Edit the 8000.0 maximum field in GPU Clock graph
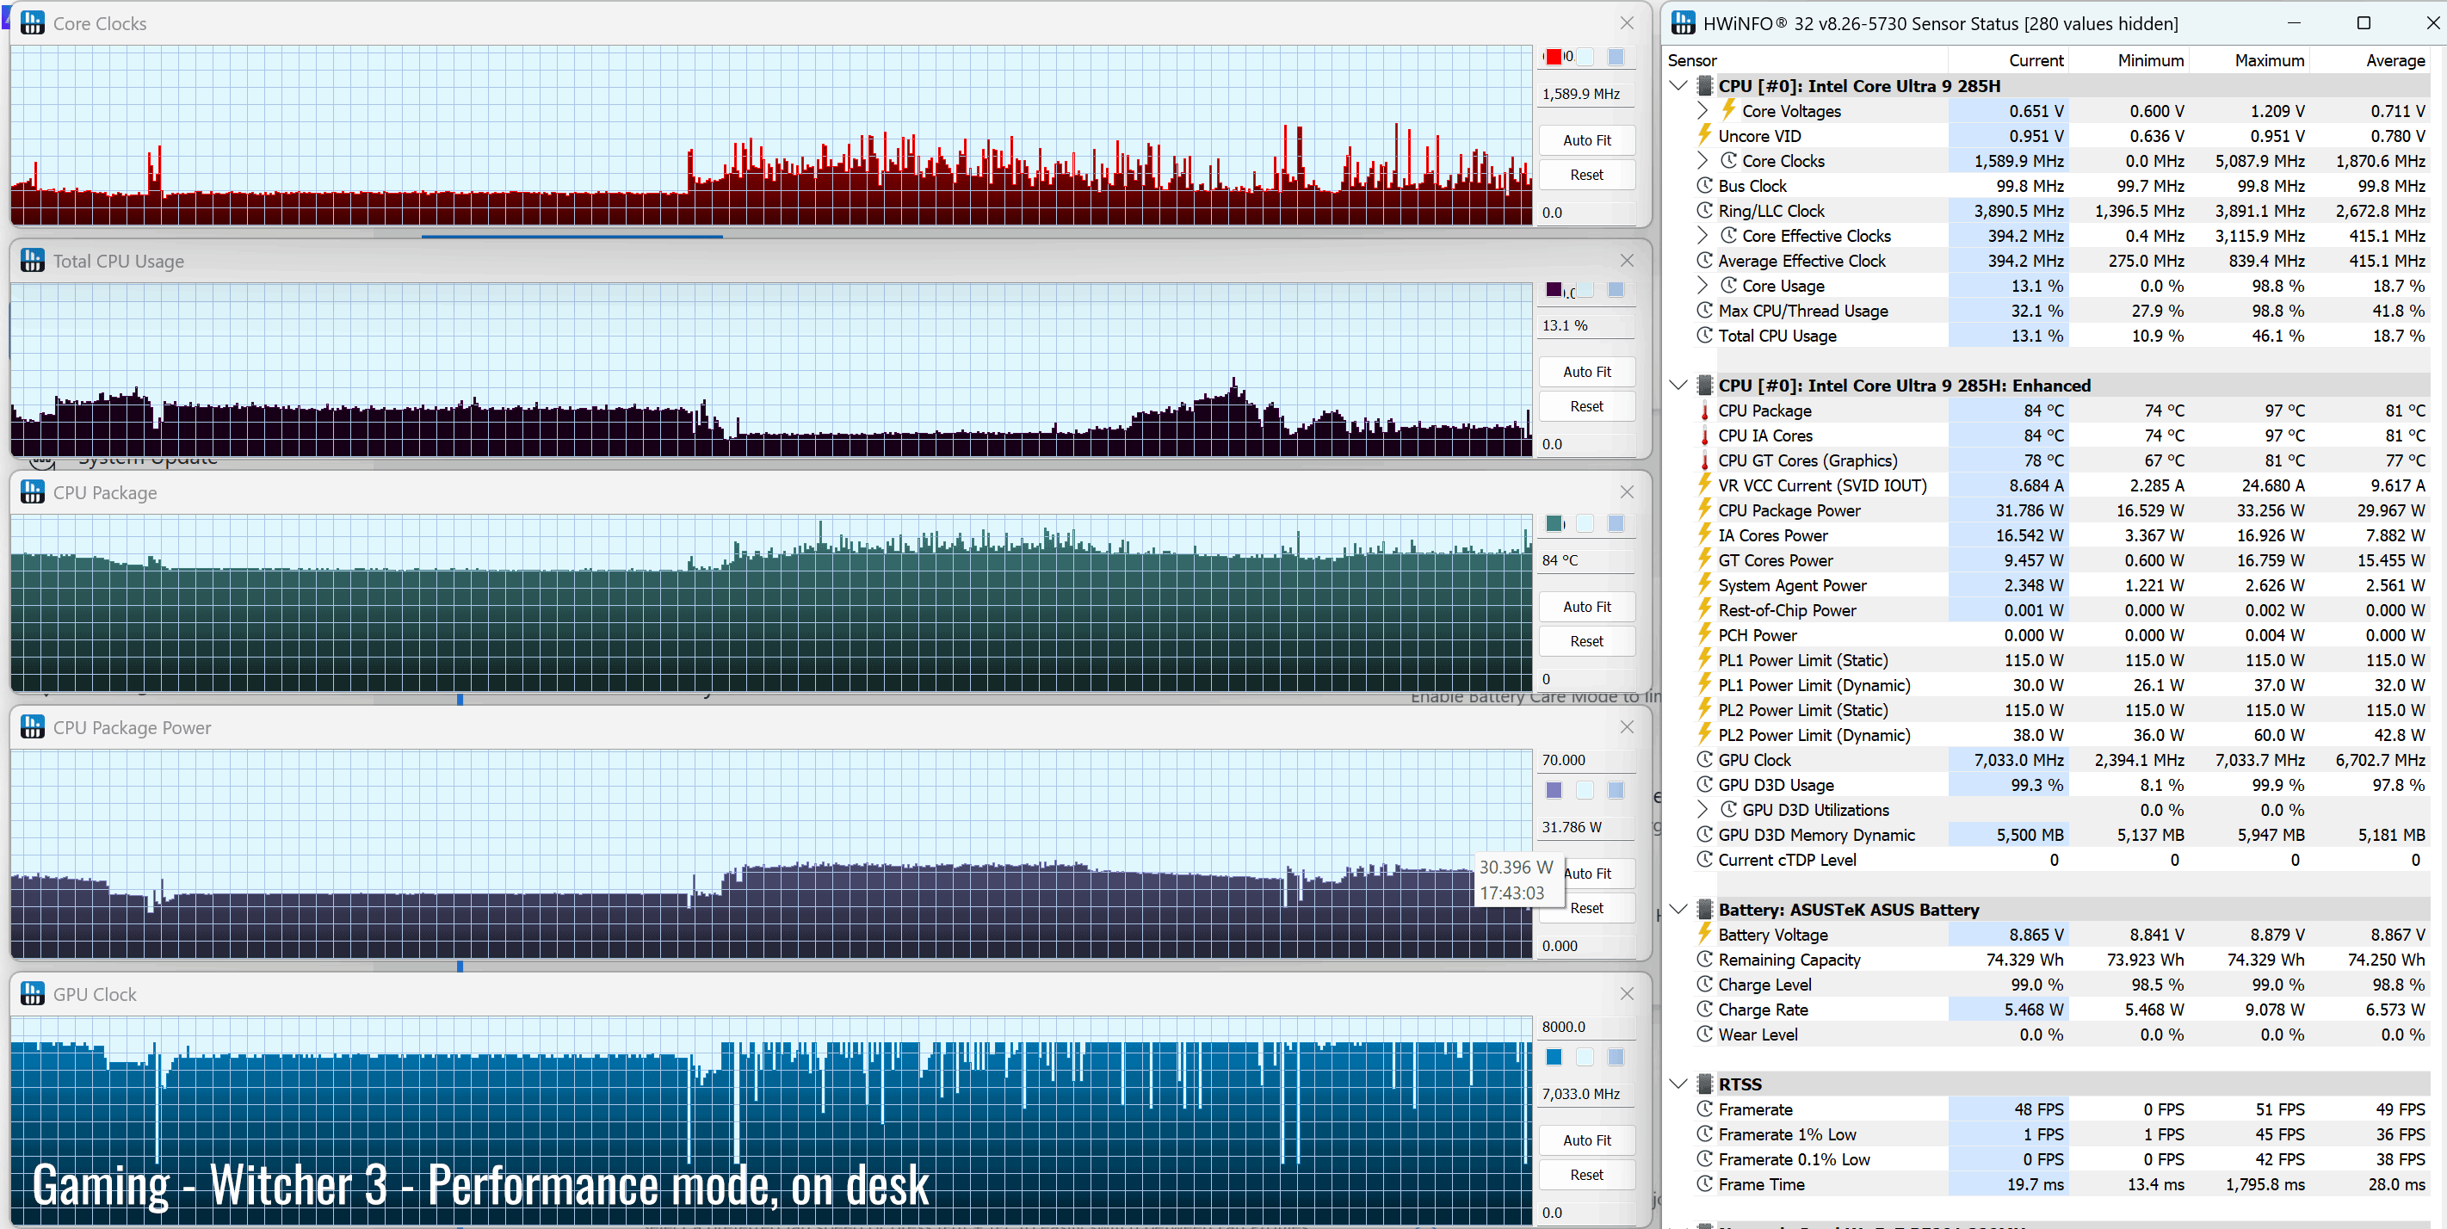The height and width of the screenshot is (1229, 2447). (1586, 1027)
